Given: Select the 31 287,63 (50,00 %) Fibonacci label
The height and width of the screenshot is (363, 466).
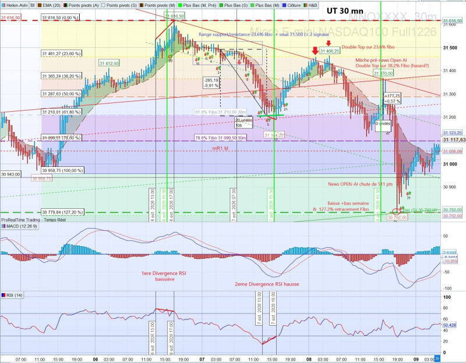Looking at the screenshot, I should pos(61,94).
